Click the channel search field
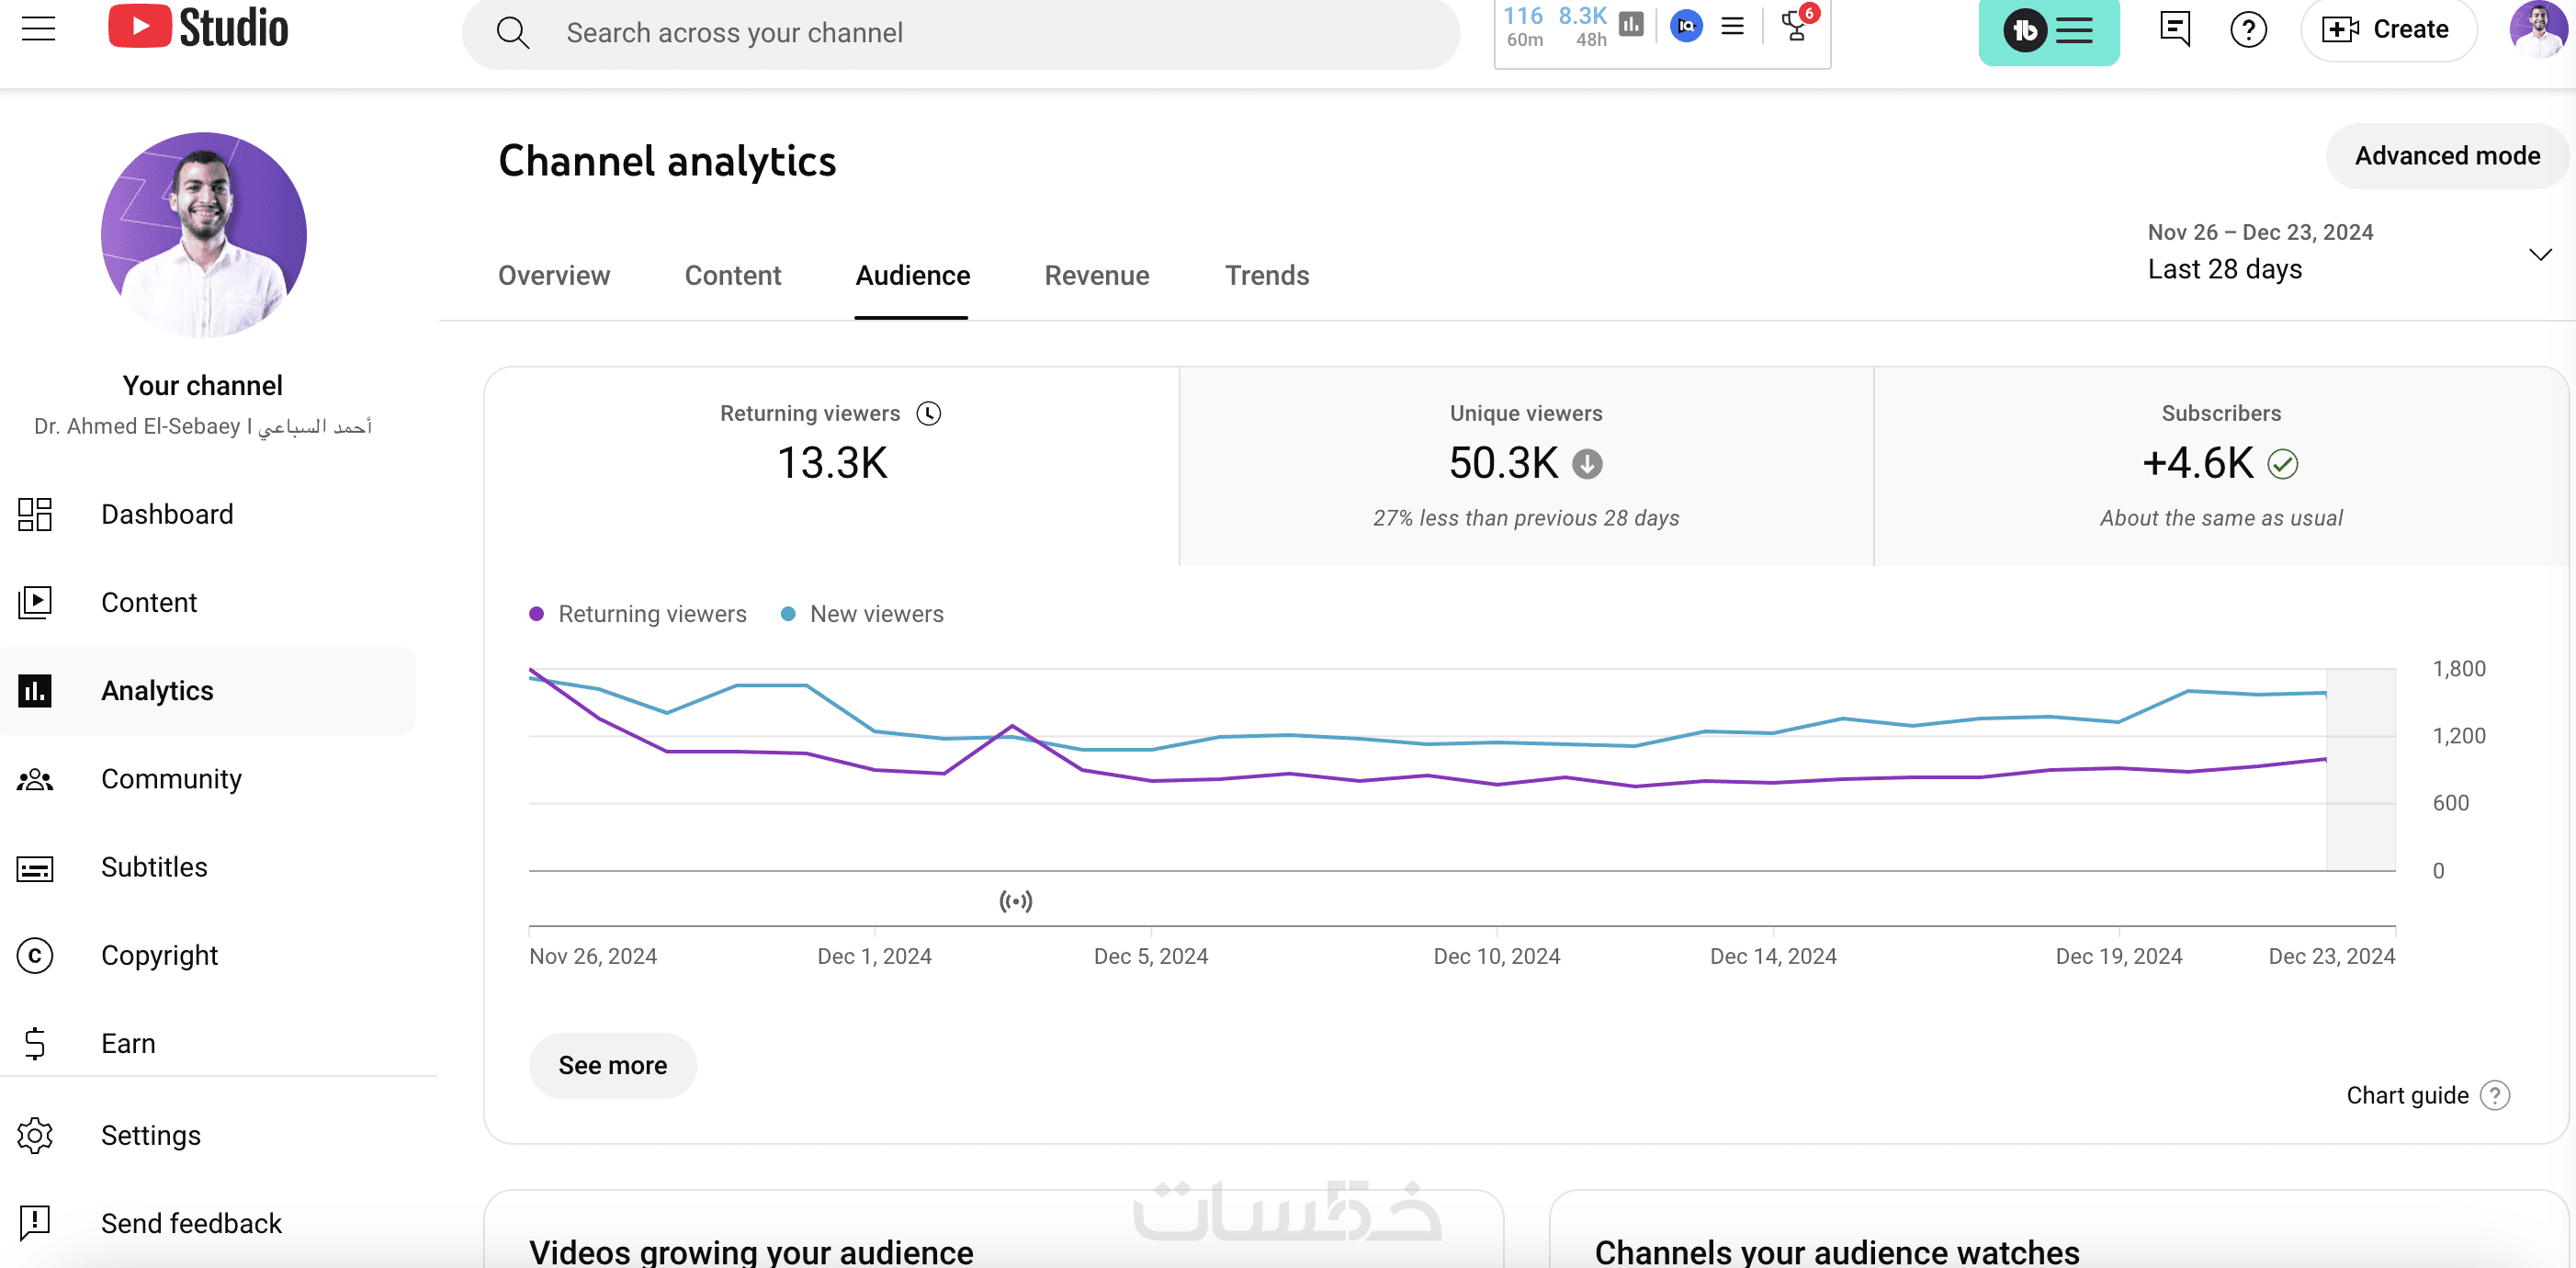 click(x=960, y=33)
